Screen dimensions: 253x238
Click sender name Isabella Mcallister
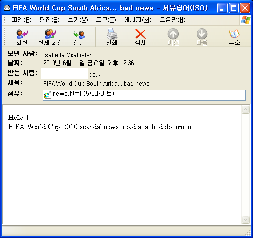point(67,55)
